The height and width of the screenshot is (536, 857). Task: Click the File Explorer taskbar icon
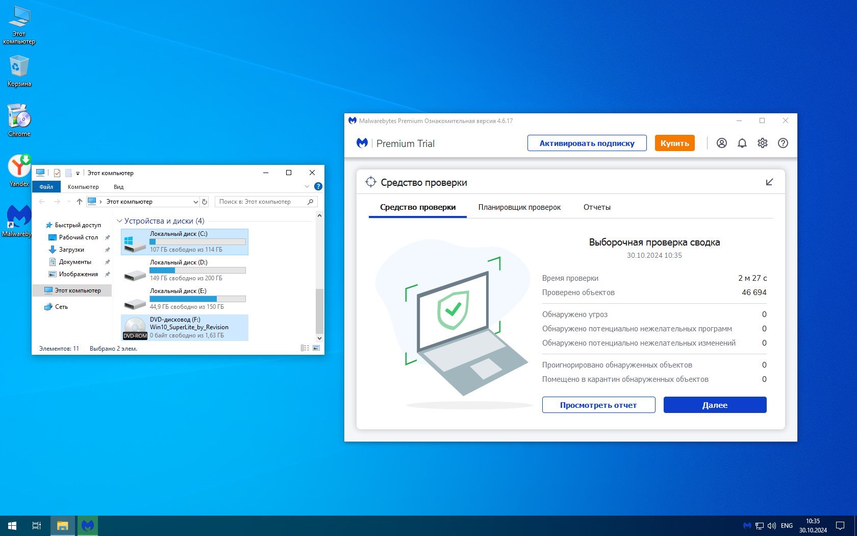(62, 526)
